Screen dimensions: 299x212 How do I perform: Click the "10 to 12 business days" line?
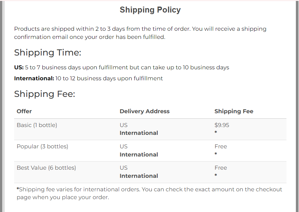pos(109,78)
